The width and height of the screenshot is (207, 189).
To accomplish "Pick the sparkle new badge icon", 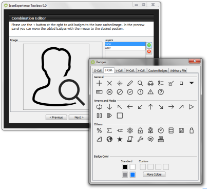I will click(x=120, y=83).
